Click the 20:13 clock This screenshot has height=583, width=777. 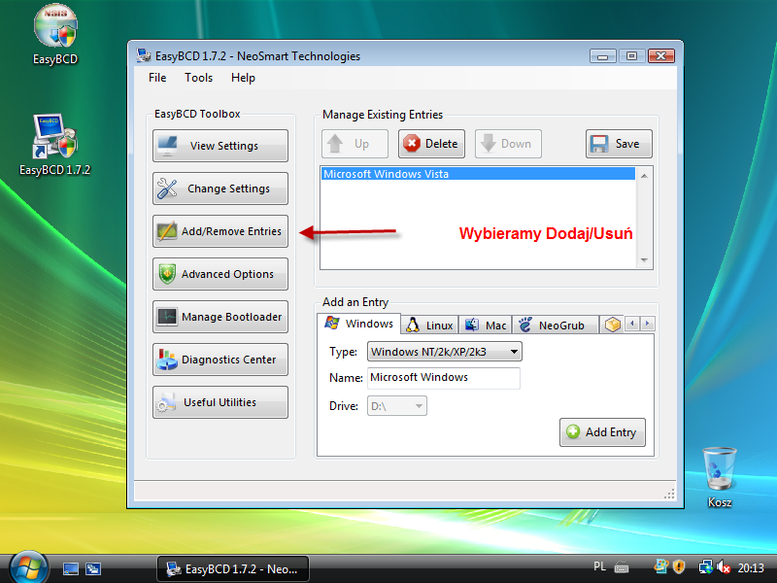click(x=750, y=567)
